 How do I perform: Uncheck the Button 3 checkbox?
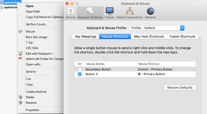[80, 74]
